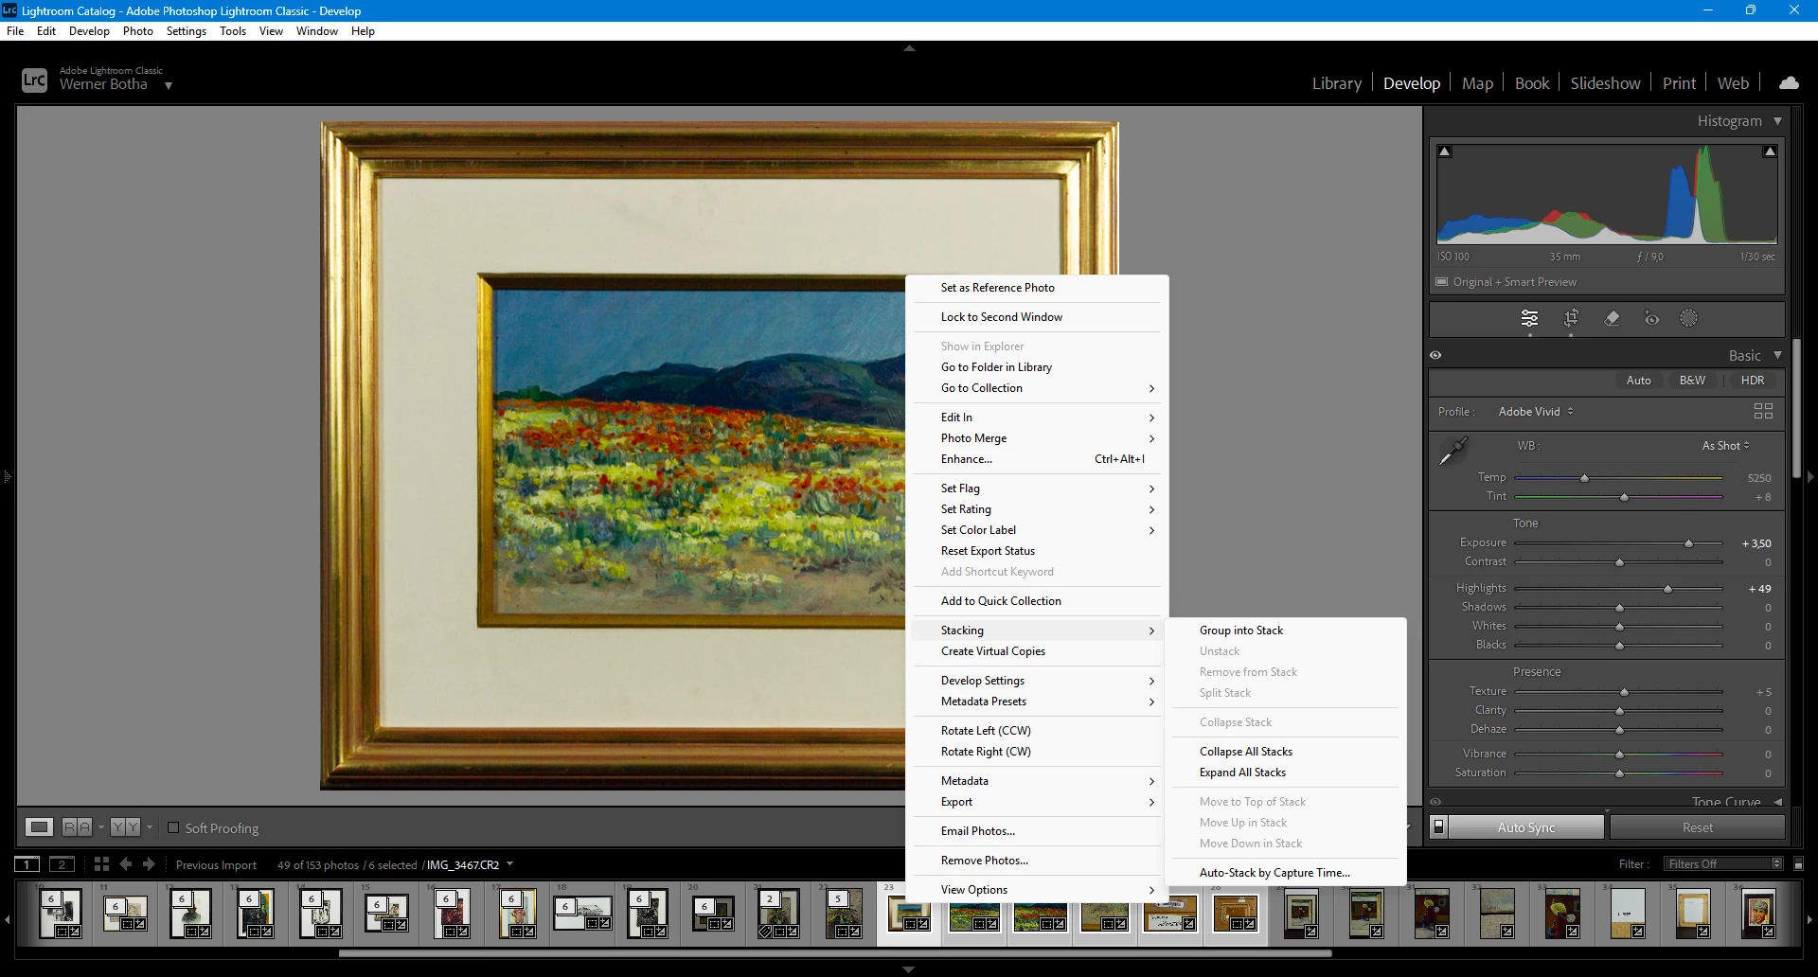
Task: Open the As Shot white balance dropdown
Action: click(x=1725, y=446)
